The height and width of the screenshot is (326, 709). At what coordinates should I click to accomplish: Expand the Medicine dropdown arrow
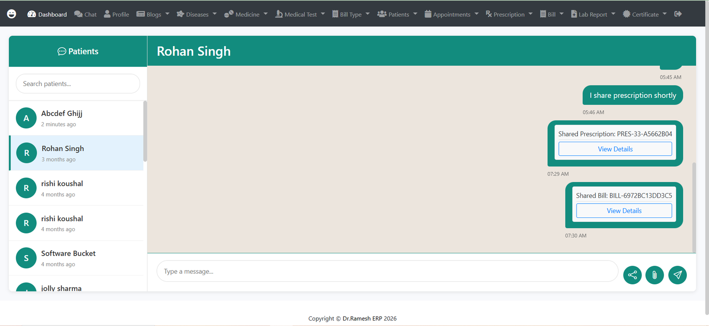click(266, 14)
